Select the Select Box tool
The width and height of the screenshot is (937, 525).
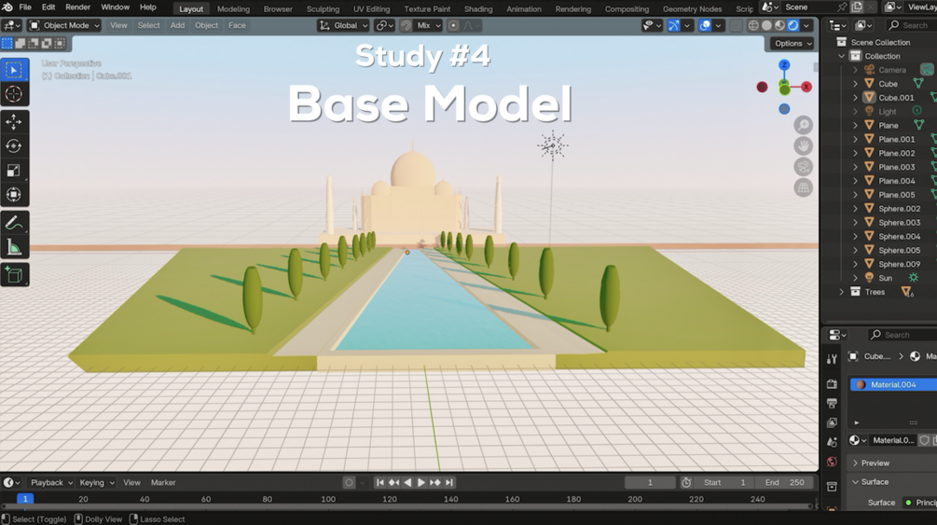click(x=14, y=70)
